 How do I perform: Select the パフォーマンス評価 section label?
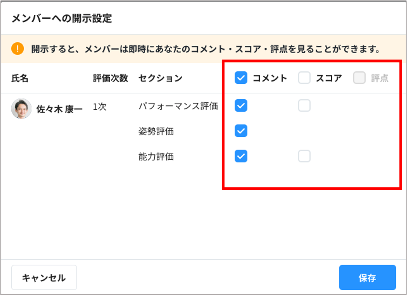tap(178, 105)
